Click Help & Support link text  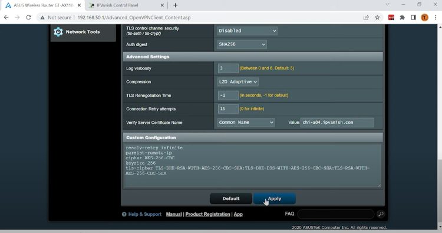coord(145,214)
